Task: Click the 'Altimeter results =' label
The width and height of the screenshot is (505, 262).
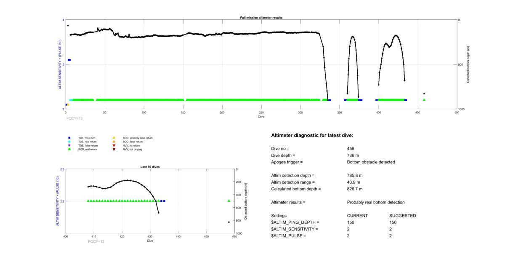Action: tap(288, 203)
